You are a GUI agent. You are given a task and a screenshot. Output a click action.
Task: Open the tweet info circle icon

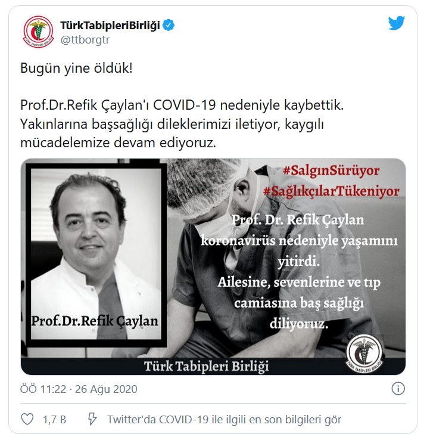(398, 389)
